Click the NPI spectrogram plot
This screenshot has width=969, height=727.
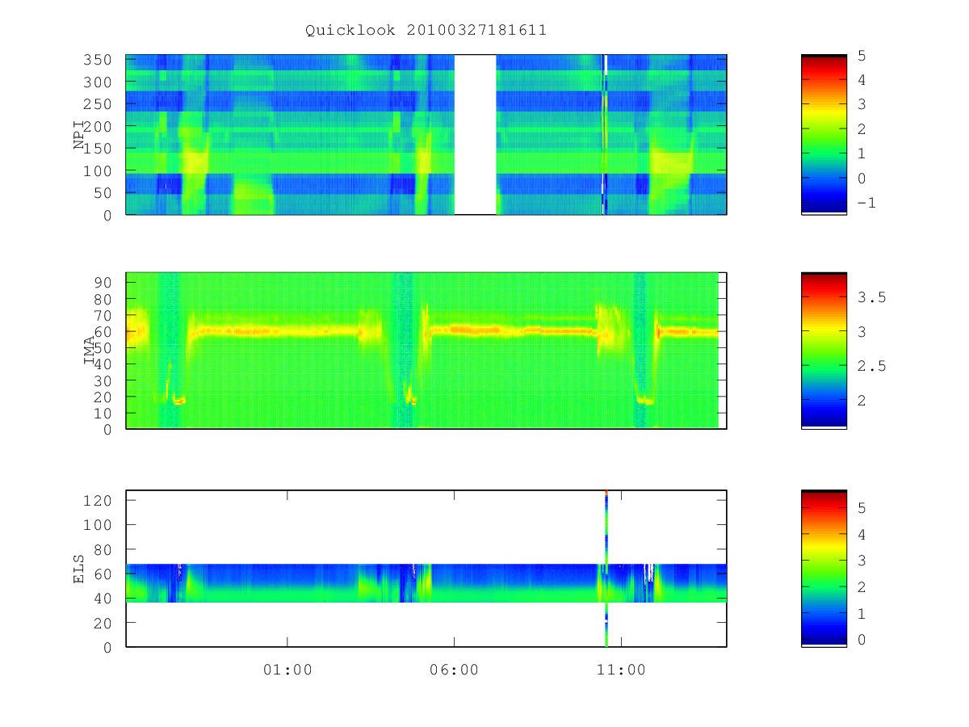426,135
